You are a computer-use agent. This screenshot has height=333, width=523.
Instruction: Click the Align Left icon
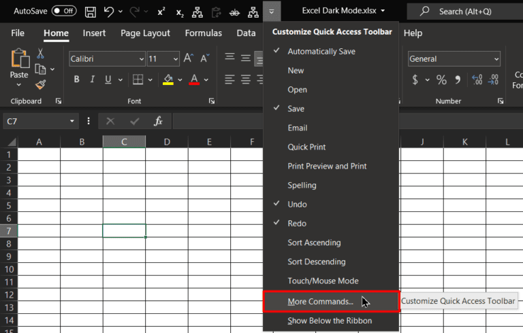point(229,80)
